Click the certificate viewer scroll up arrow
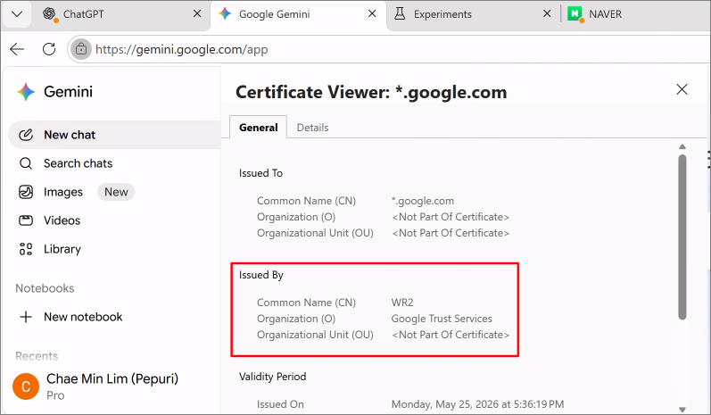 (x=682, y=146)
